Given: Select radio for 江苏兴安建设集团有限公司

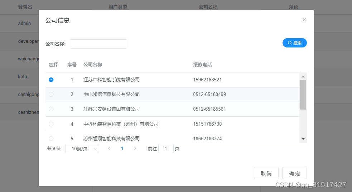Looking at the screenshot, I should tap(51, 109).
